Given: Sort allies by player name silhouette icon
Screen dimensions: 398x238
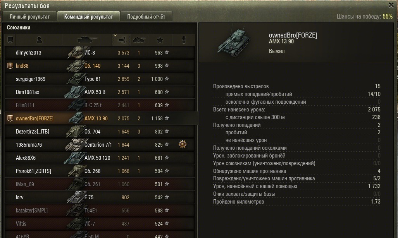Looking at the screenshot, I should tap(39, 40).
